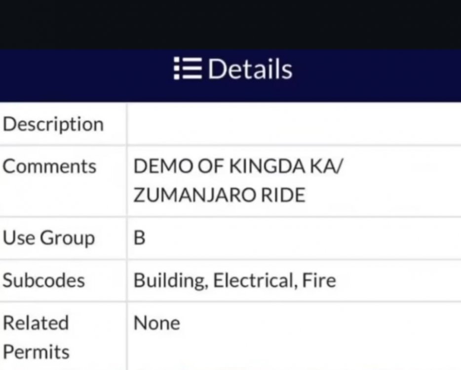Click the black bar above Details header
Image resolution: width=461 pixels, height=370 pixels.
click(230, 25)
